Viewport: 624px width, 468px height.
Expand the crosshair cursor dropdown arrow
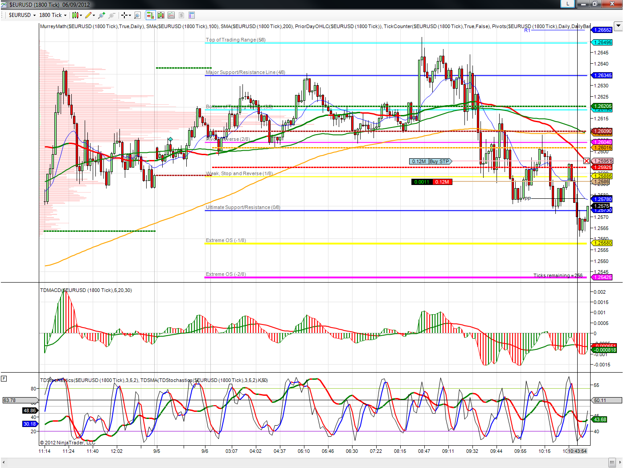tap(130, 15)
